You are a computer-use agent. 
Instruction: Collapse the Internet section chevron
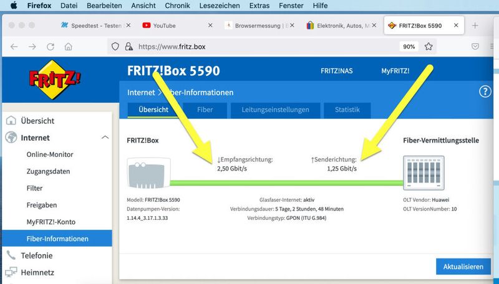click(105, 138)
